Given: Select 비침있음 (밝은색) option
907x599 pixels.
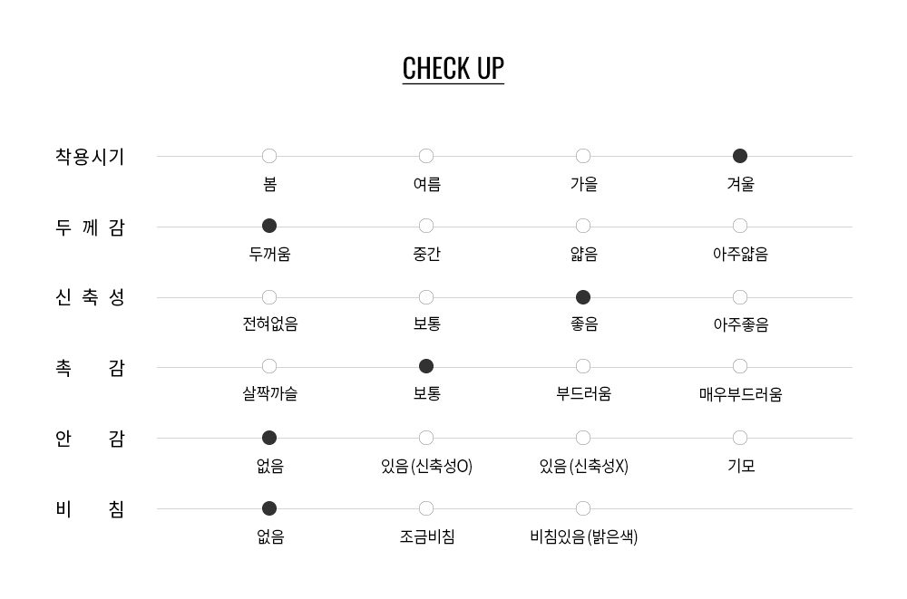Looking at the screenshot, I should coord(583,508).
